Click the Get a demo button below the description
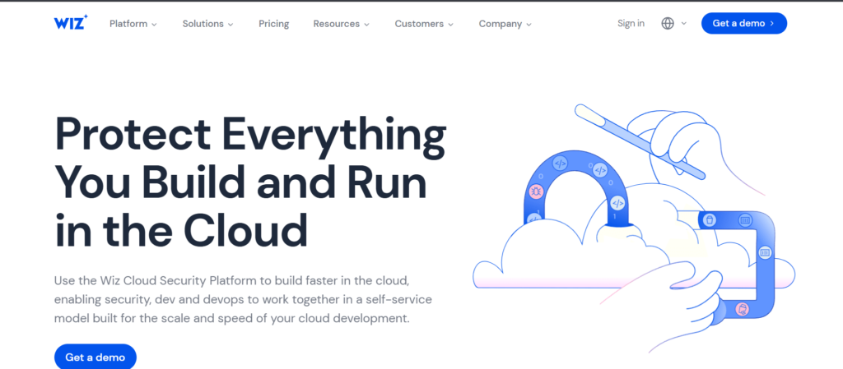The height and width of the screenshot is (369, 843). (95, 357)
